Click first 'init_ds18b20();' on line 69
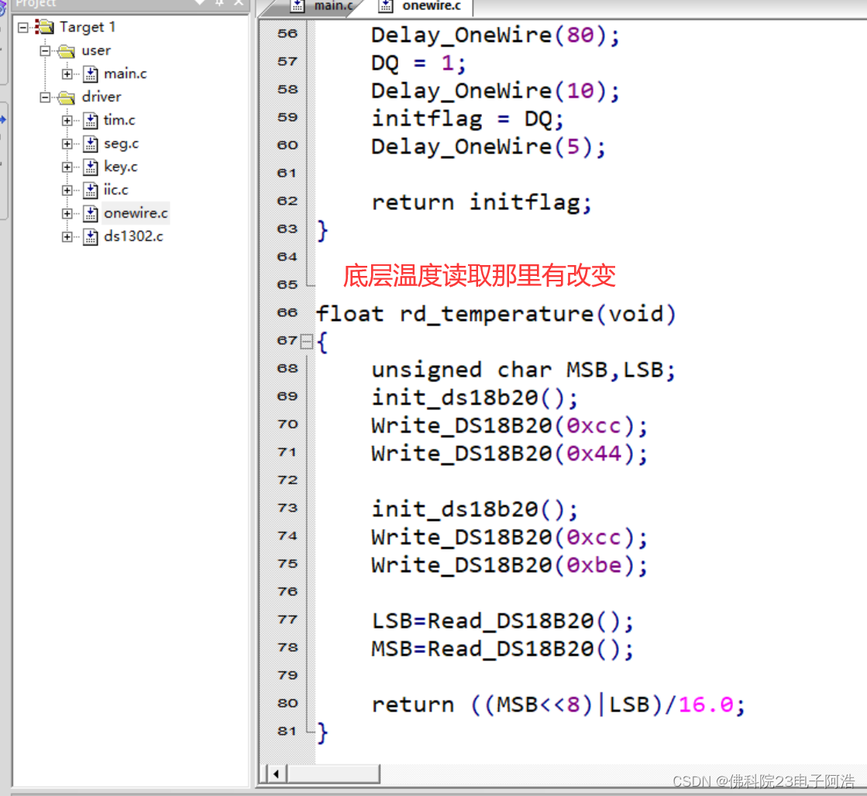Image resolution: width=867 pixels, height=796 pixels. [474, 398]
